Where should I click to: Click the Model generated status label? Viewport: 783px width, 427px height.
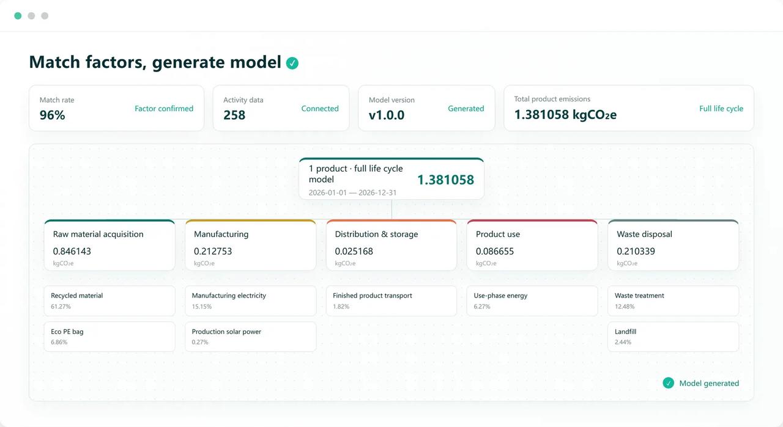pos(709,384)
